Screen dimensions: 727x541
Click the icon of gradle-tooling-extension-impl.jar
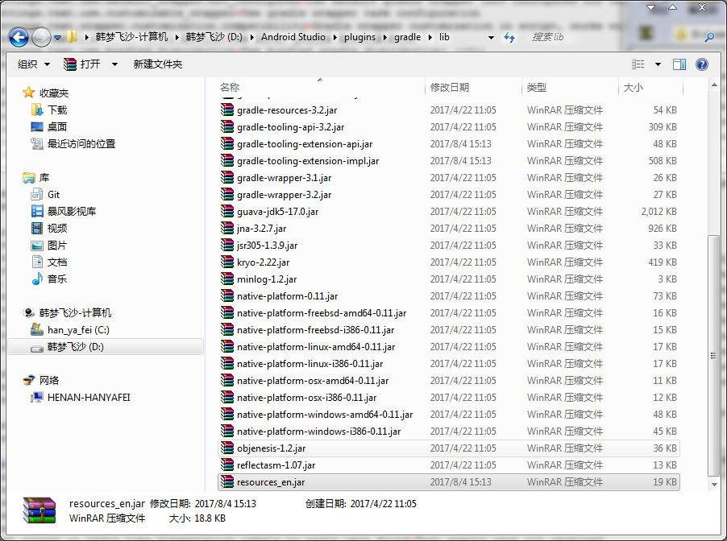coord(227,161)
